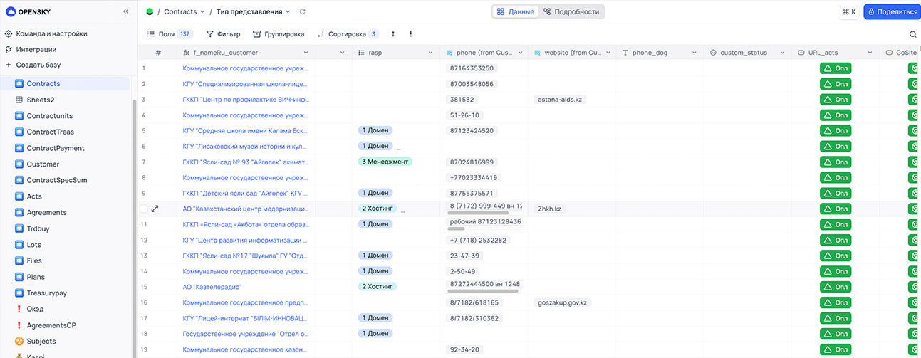Click the OPENSKY logo icon
The width and height of the screenshot is (921, 358).
[11, 11]
